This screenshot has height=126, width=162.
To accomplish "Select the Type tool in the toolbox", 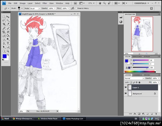I will coord(8,43).
